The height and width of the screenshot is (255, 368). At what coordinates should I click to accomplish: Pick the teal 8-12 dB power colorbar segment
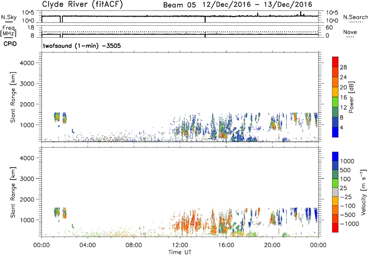click(335, 112)
